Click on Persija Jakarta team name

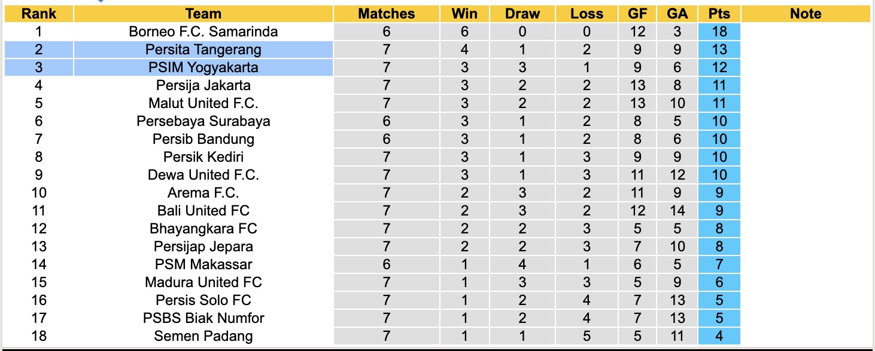coord(203,85)
